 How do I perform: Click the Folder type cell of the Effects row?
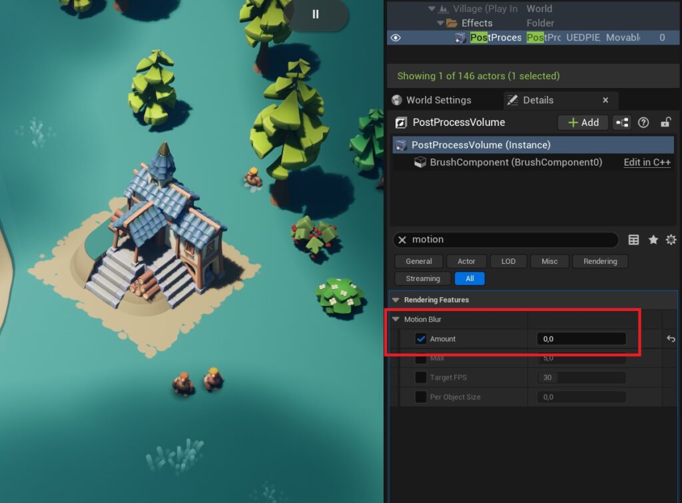point(540,23)
